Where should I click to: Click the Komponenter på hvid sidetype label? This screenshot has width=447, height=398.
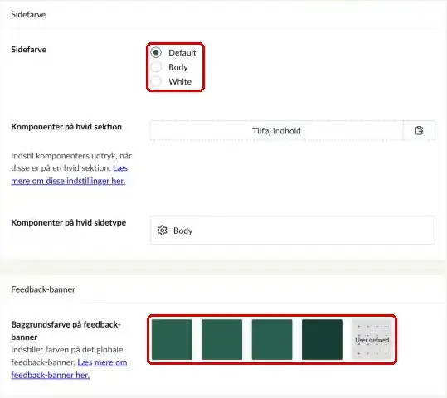(x=68, y=223)
